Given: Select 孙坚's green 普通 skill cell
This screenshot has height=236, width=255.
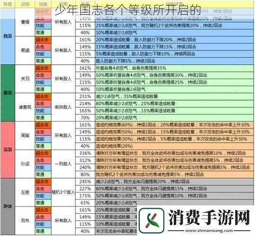Looking at the screenshot, I should (43, 174).
